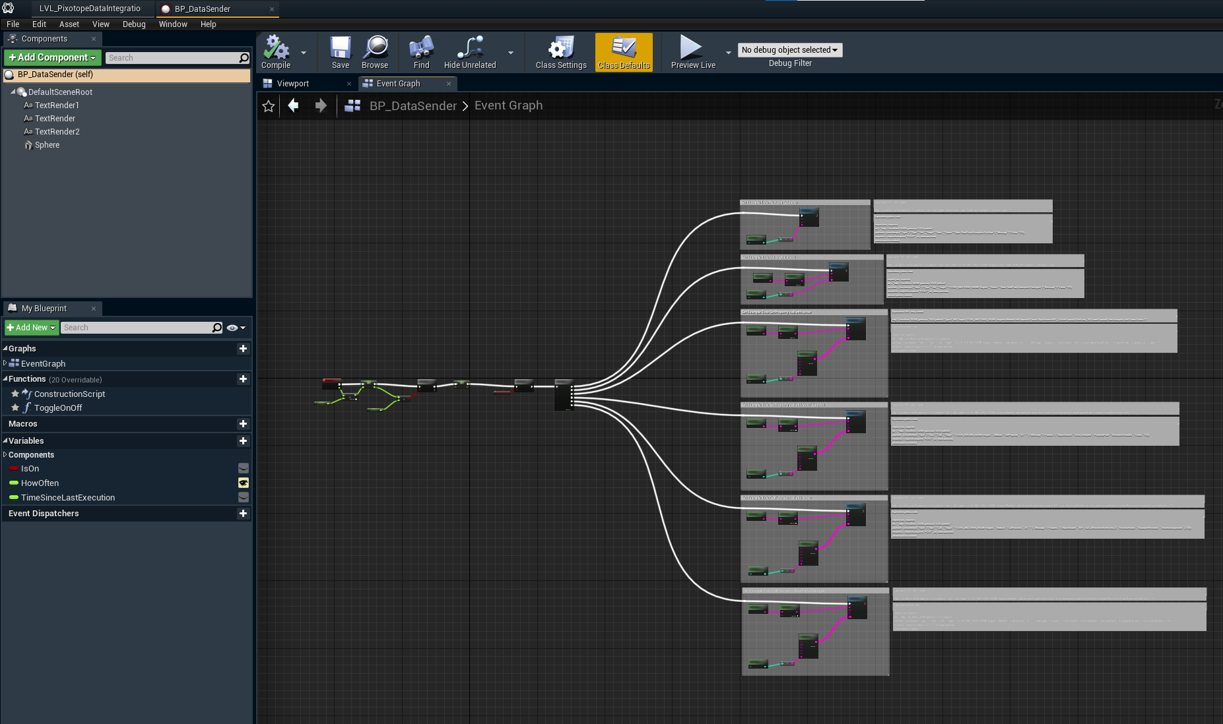The width and height of the screenshot is (1223, 724).
Task: Toggle TimeSinceLastExecution variable visibility
Action: [x=244, y=498]
